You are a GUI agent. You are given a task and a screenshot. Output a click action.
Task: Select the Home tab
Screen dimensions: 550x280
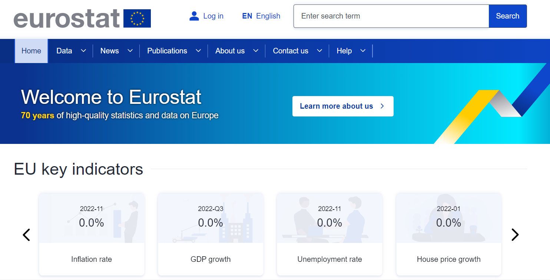tap(31, 51)
